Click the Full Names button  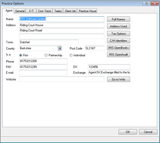119,19
